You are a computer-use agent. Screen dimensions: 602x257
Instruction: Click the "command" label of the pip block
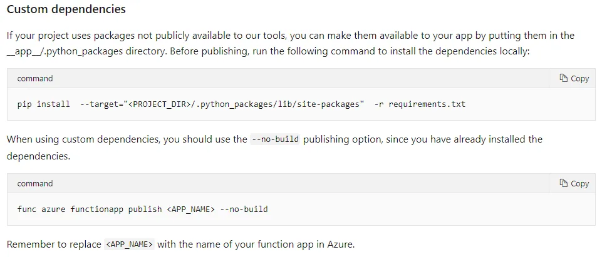click(x=35, y=79)
